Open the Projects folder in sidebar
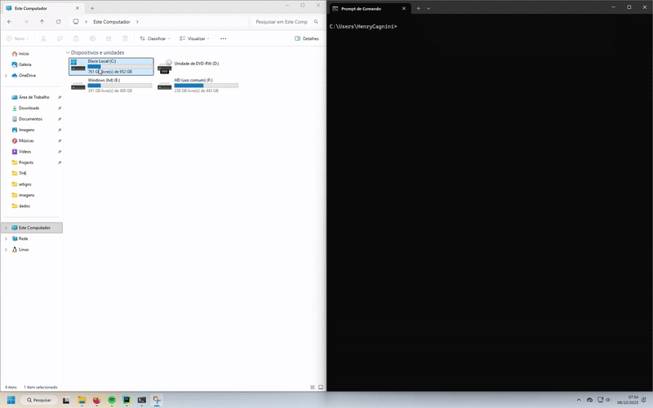The width and height of the screenshot is (653, 408). [x=26, y=162]
